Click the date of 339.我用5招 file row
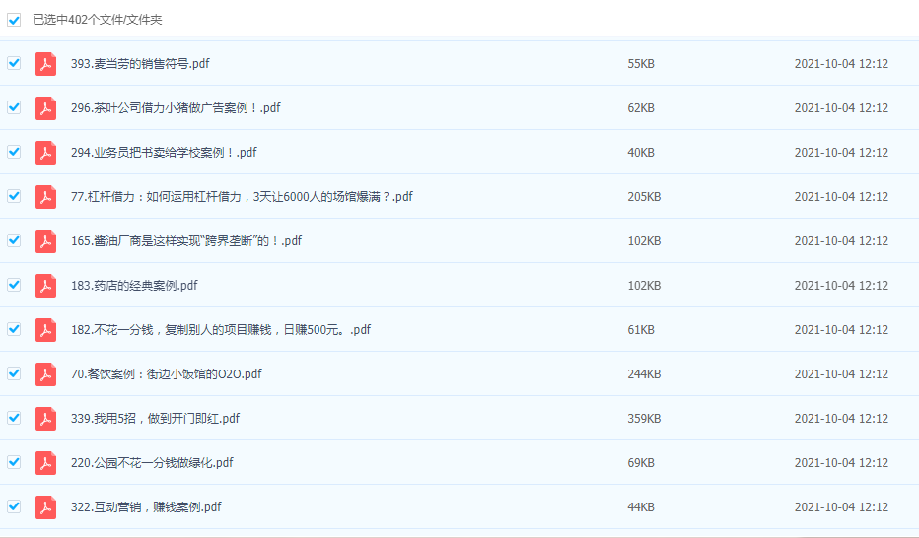Image resolution: width=919 pixels, height=538 pixels. pos(841,419)
